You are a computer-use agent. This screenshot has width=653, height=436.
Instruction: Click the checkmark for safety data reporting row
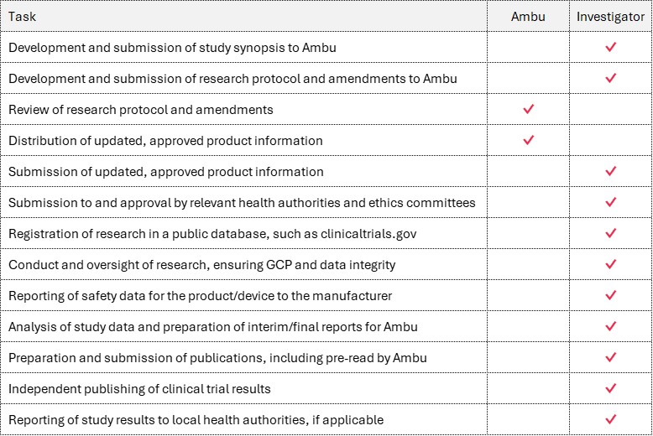[610, 296]
